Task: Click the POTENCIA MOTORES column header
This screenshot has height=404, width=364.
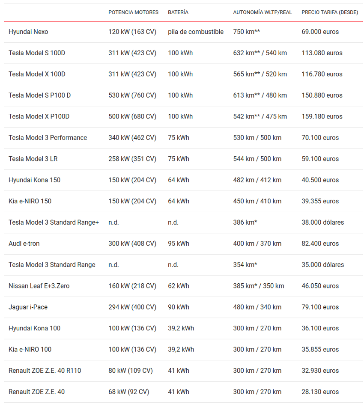Action: pyautogui.click(x=133, y=12)
